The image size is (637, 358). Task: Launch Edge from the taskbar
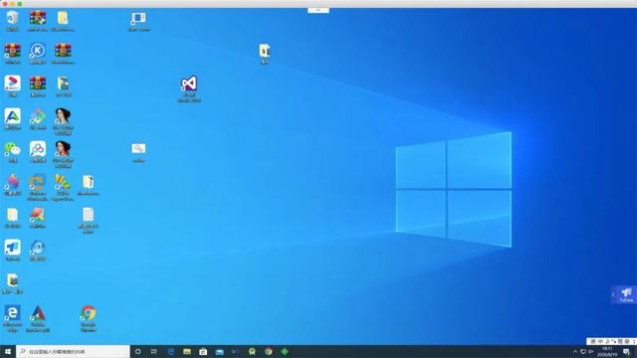coord(170,351)
